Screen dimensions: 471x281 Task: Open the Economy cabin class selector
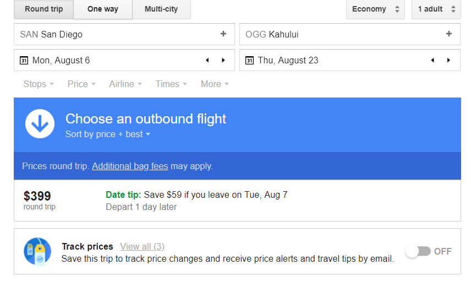click(x=375, y=9)
